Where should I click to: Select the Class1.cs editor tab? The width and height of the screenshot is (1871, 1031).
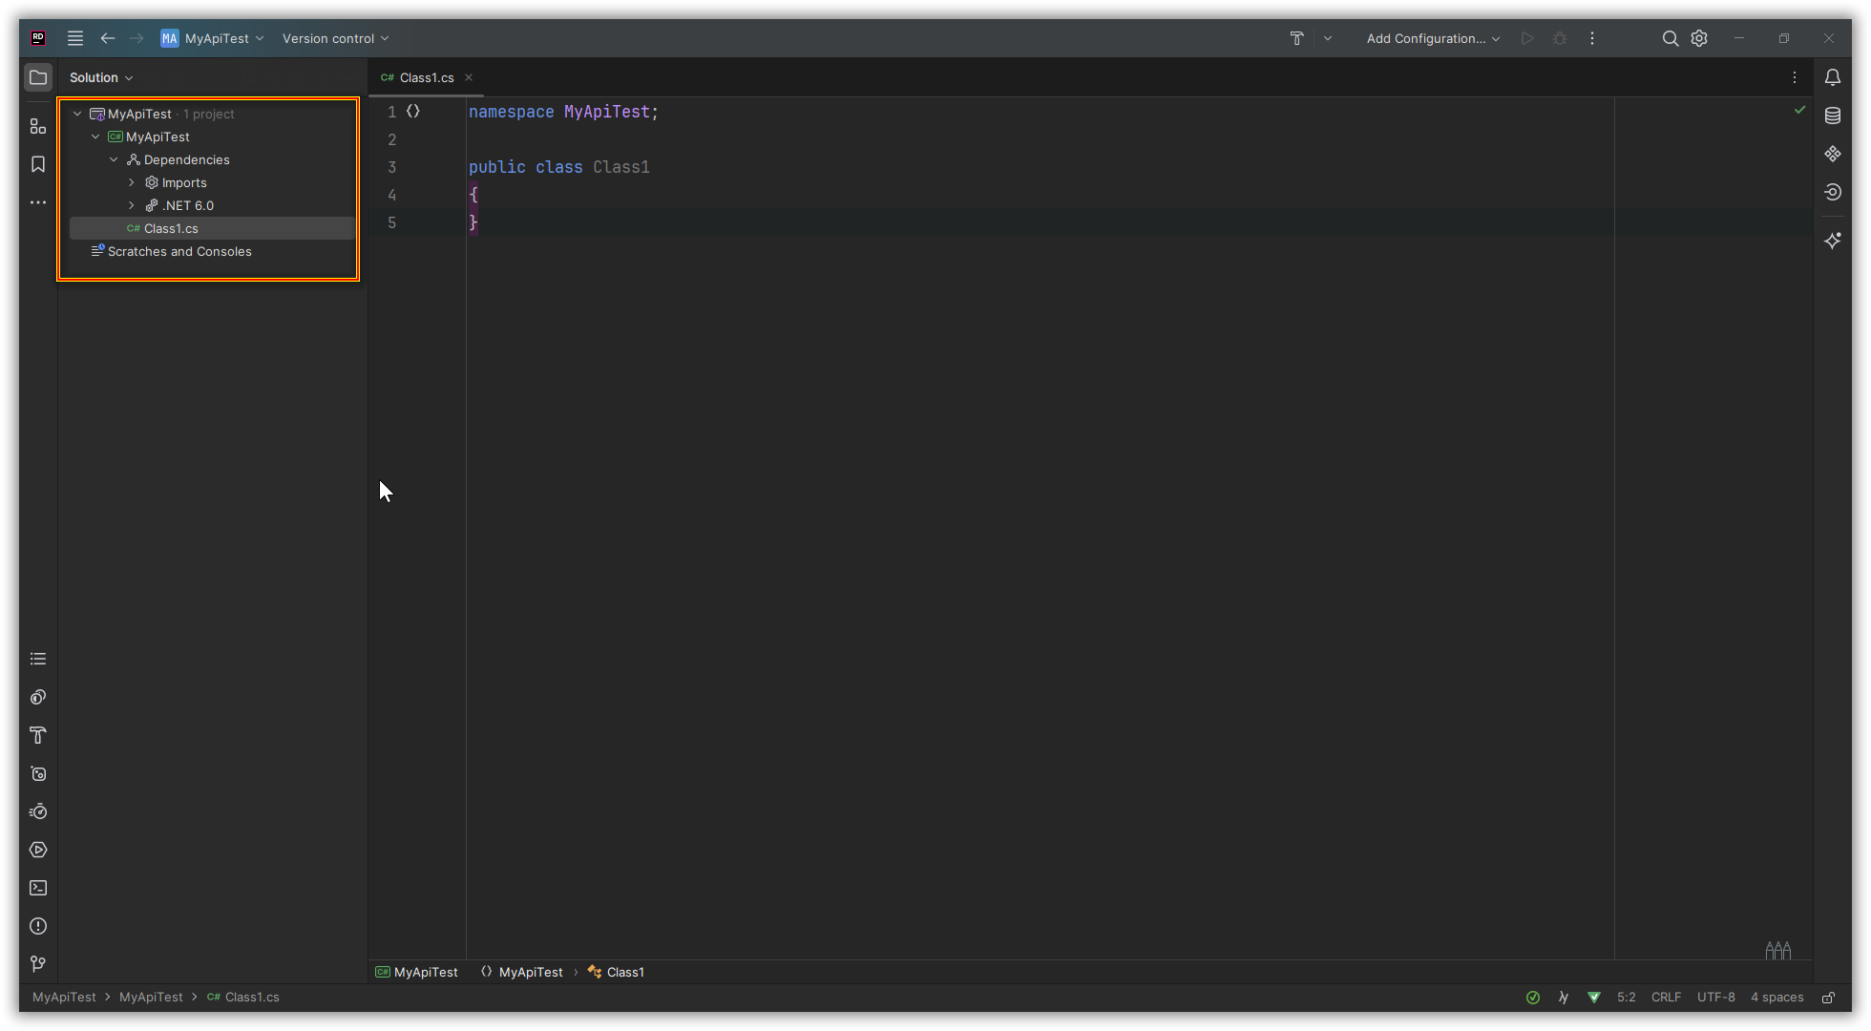pos(426,77)
